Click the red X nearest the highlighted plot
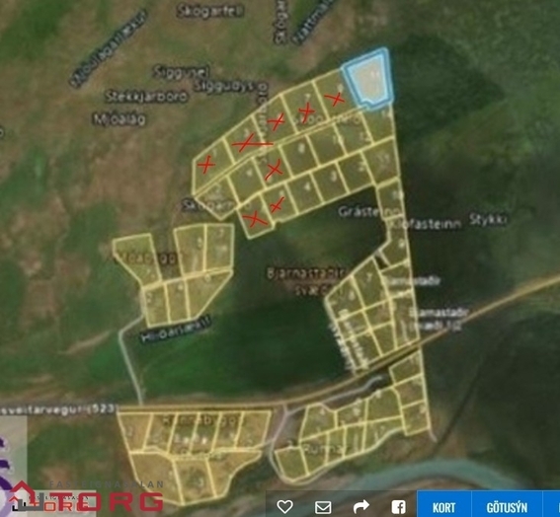This screenshot has height=517, width=560. click(335, 99)
